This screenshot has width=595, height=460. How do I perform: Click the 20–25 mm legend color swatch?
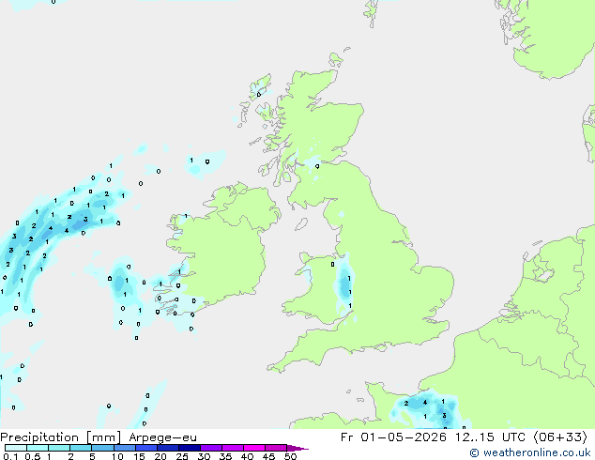167,448
